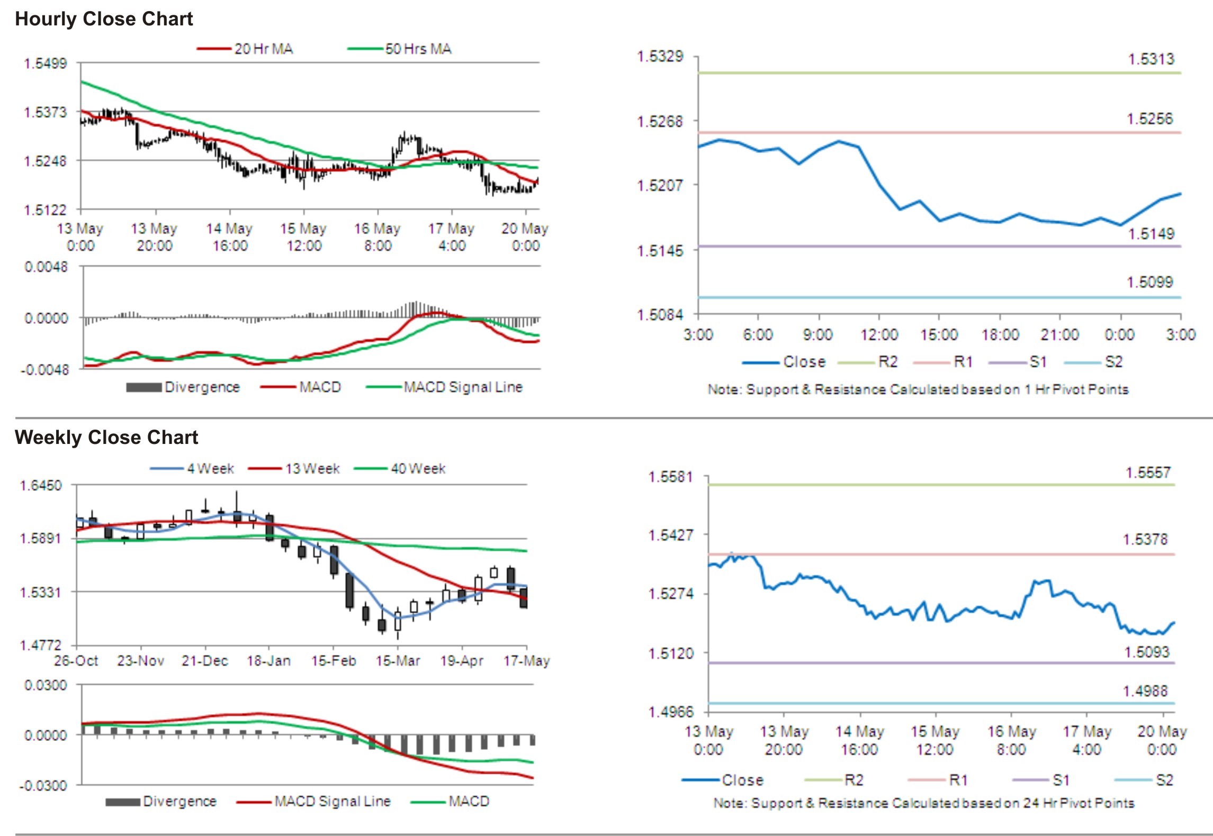Select the "13 Week" legend label

tap(312, 469)
